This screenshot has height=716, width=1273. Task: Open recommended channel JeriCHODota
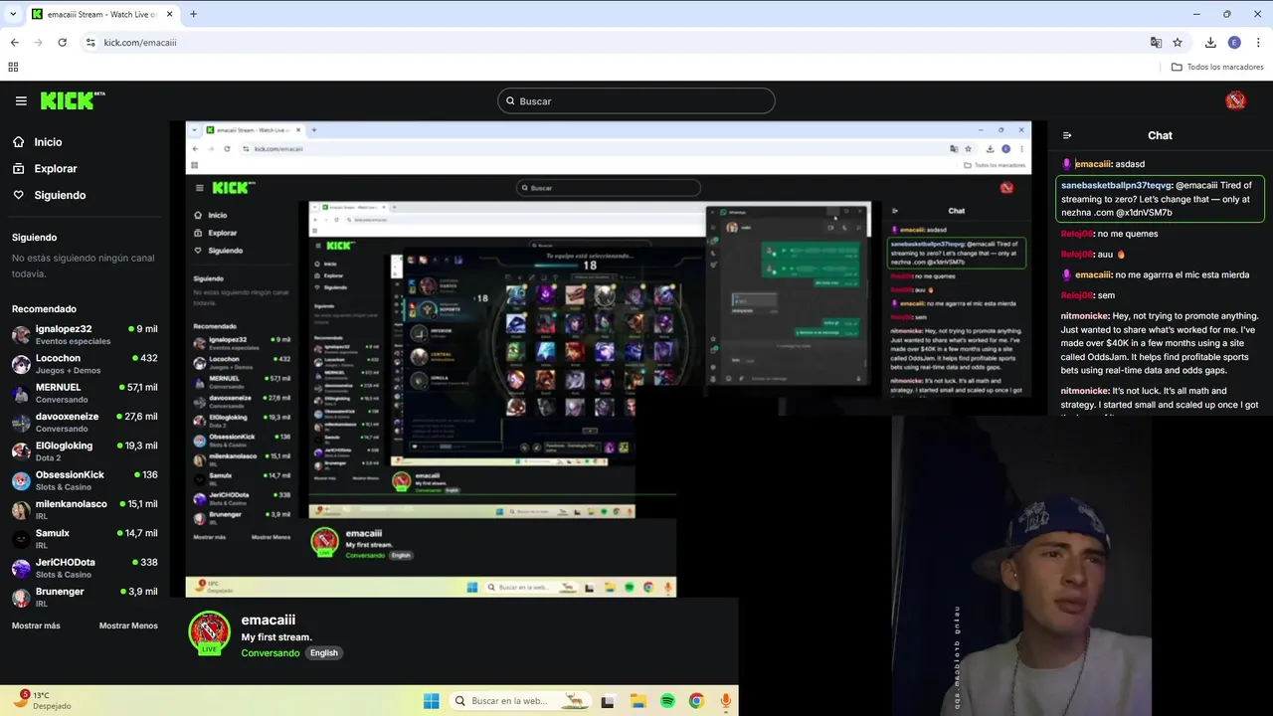(x=85, y=568)
